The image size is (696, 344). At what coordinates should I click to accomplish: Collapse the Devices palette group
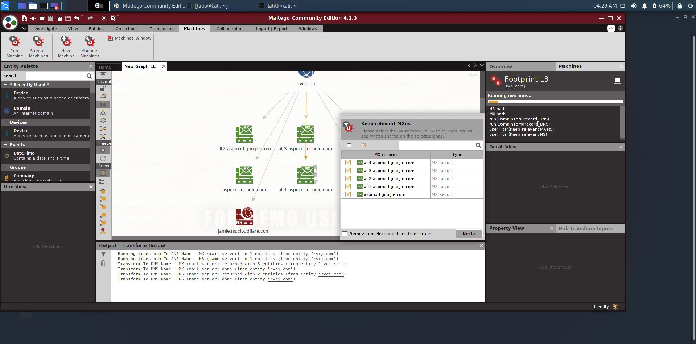pyautogui.click(x=5, y=122)
